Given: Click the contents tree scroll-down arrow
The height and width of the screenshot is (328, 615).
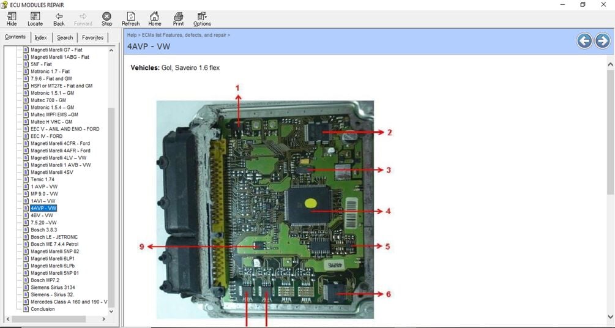Looking at the screenshot, I should 111,311.
